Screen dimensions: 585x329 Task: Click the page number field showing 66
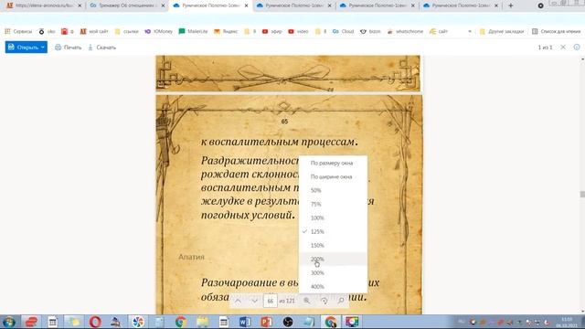coord(271,301)
